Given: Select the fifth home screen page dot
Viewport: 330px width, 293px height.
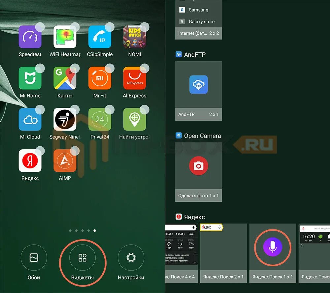Looking at the screenshot, I should (x=95, y=231).
